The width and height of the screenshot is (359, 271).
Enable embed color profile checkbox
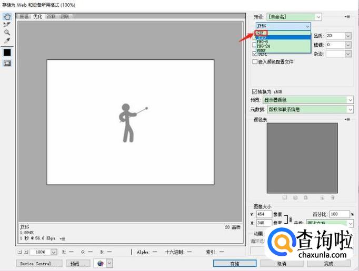pyautogui.click(x=255, y=62)
